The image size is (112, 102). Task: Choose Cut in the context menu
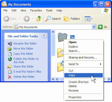tap(84, 71)
